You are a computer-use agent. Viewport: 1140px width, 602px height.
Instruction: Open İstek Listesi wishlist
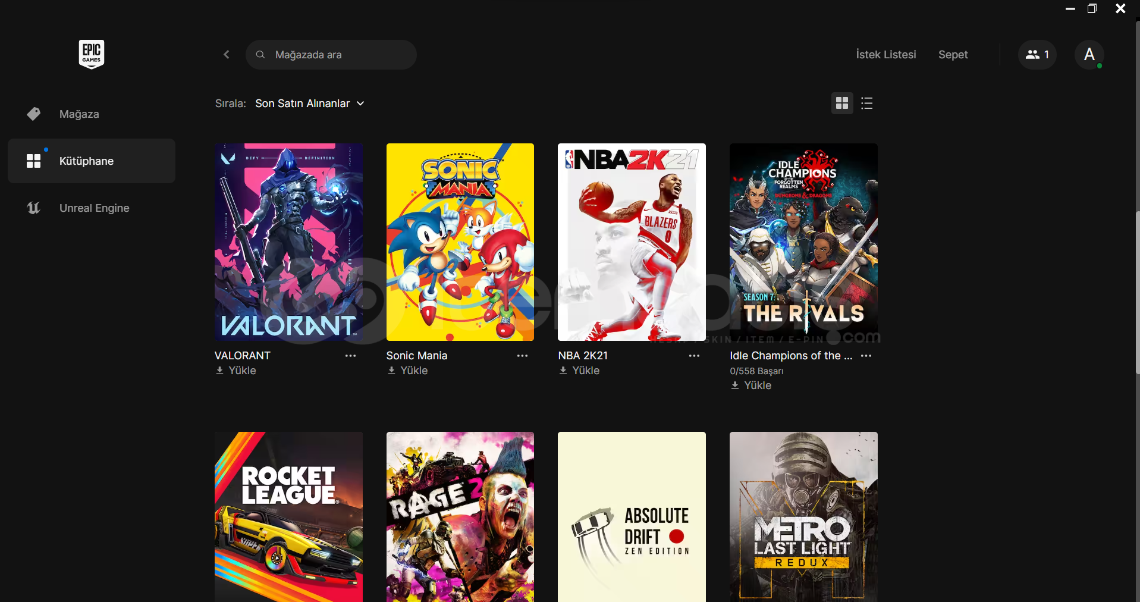coord(886,55)
